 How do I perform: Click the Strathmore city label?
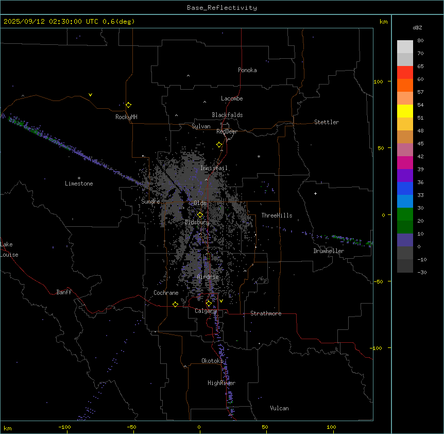[x=266, y=313]
